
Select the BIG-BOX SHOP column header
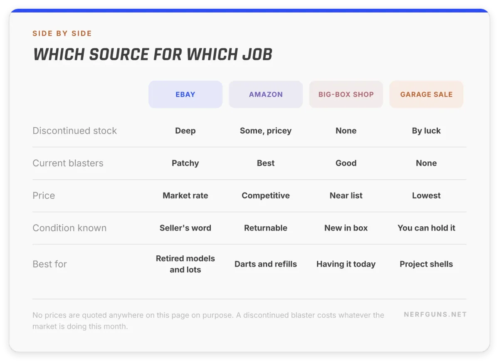(x=346, y=94)
